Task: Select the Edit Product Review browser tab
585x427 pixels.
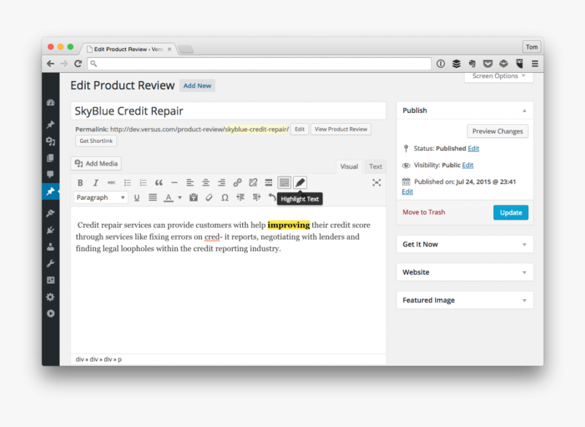Action: pos(129,49)
